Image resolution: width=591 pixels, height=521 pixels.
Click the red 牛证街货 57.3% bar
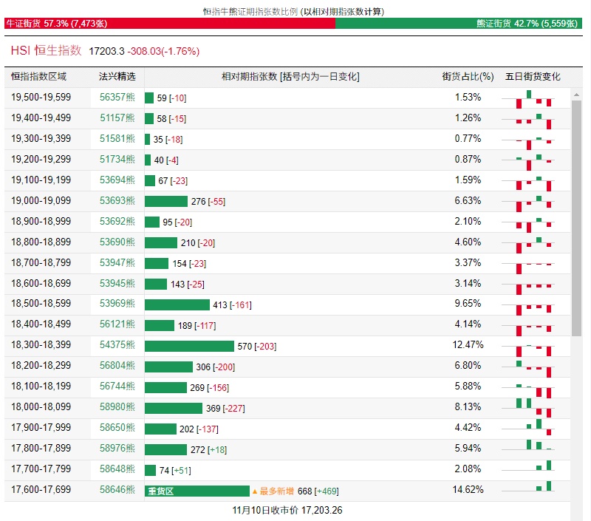tap(168, 24)
